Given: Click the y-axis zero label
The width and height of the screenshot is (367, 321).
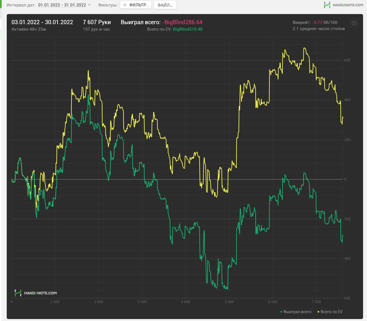Looking at the screenshot, I should [345, 179].
